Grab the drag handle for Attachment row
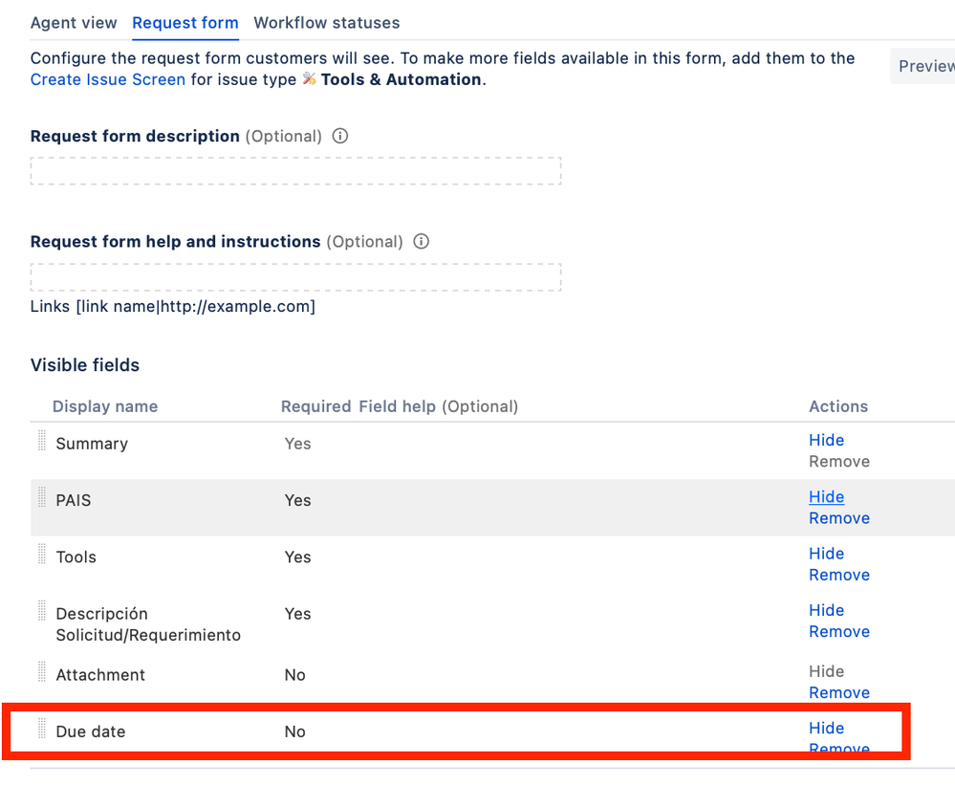The height and width of the screenshot is (808, 955). pos(42,671)
